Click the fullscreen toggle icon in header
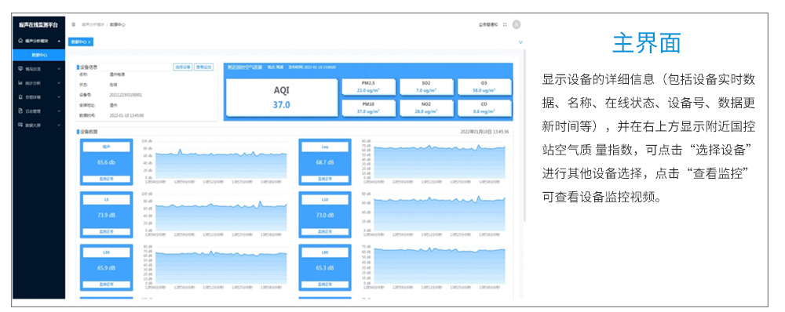785x312 pixels. click(x=505, y=24)
